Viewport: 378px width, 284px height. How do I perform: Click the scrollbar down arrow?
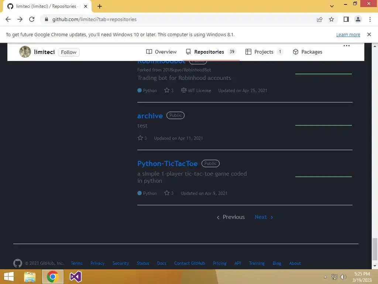pos(374,266)
